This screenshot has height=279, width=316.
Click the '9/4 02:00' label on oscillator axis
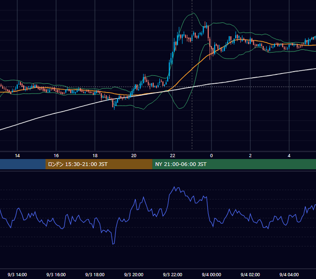click(x=250, y=274)
